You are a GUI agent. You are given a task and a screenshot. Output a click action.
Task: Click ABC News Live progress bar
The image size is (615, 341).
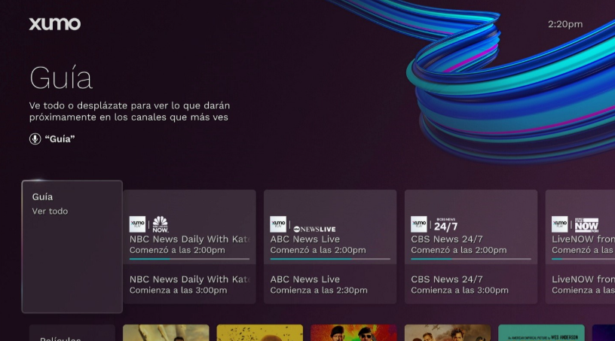click(x=330, y=259)
